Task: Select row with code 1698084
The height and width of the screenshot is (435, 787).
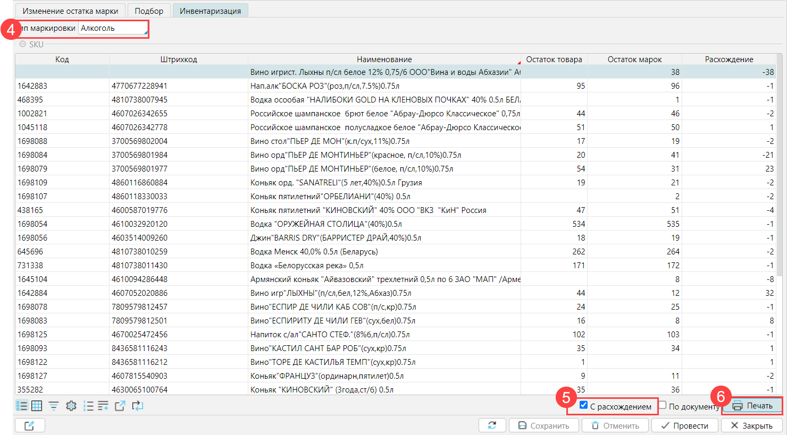Action: click(x=32, y=155)
